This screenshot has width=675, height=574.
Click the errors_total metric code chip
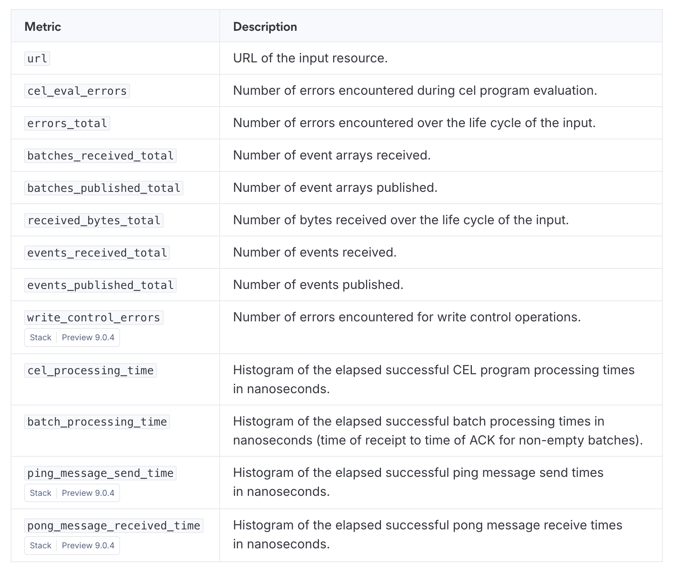coord(67,123)
